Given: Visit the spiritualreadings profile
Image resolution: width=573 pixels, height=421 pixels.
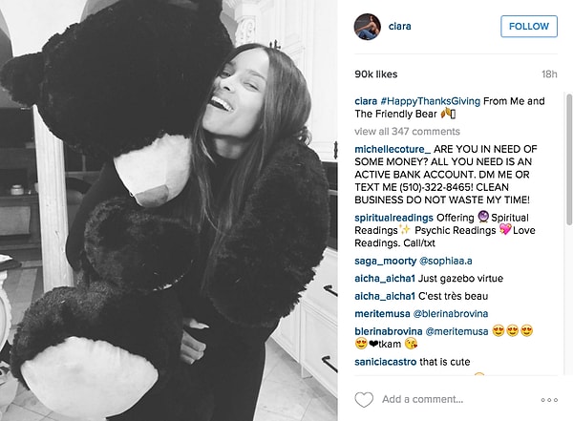Looking at the screenshot, I should [393, 218].
